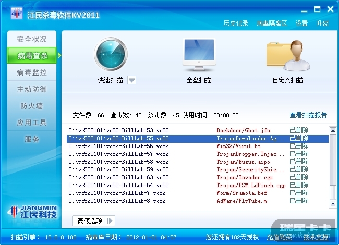339x245 pixels.
Task: Click 技术支持 technical support link
Action: (316, 237)
